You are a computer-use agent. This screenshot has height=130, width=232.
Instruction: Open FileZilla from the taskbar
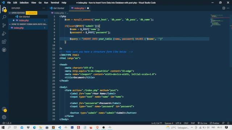(x=78, y=127)
